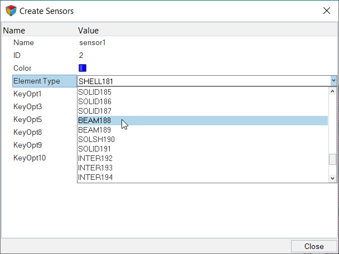Select SOLID187 from the list

[x=95, y=111]
